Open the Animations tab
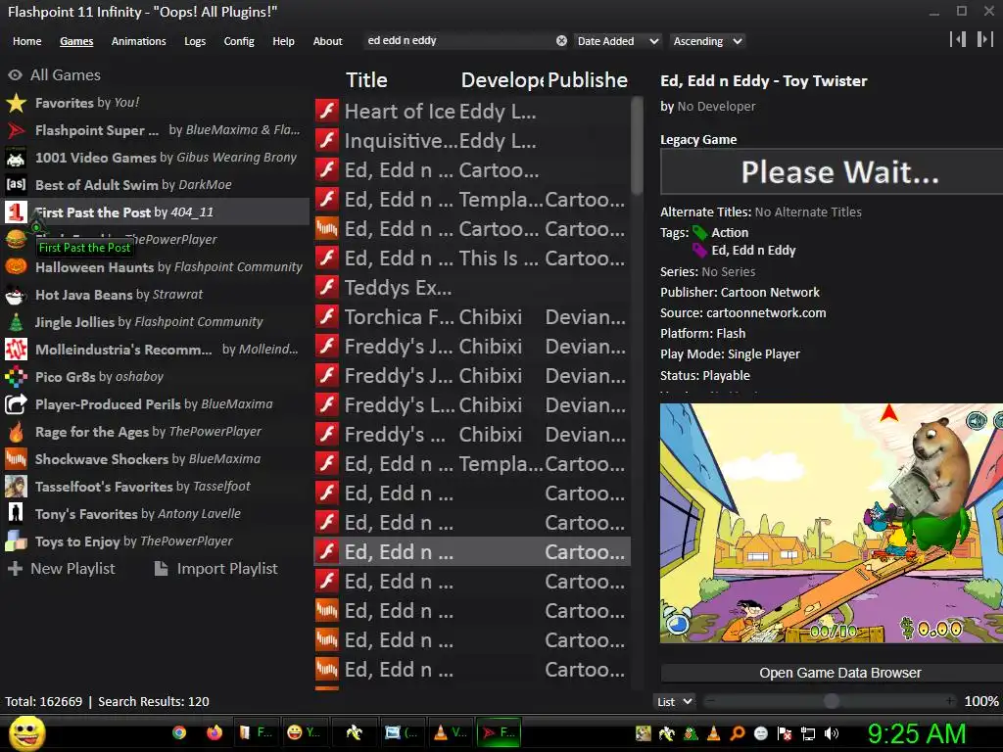Screen dimensions: 1003x752 [139, 41]
